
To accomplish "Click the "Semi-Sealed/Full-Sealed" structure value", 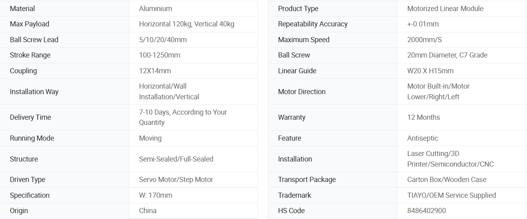I will [x=176, y=159].
